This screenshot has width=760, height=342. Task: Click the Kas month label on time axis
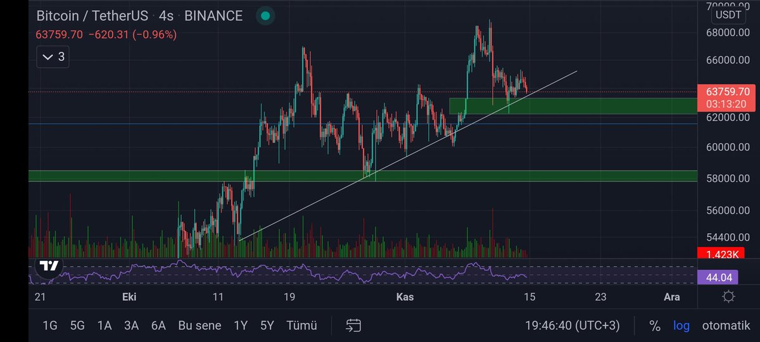pos(405,296)
